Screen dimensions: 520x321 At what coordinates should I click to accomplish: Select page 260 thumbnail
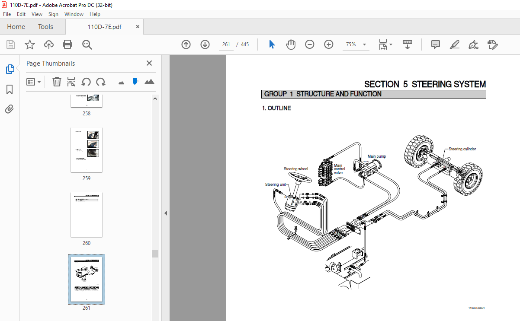pyautogui.click(x=87, y=214)
